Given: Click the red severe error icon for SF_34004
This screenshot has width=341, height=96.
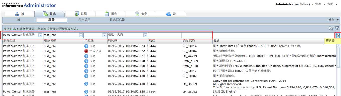Looking at the screenshot, I should click(86, 51).
